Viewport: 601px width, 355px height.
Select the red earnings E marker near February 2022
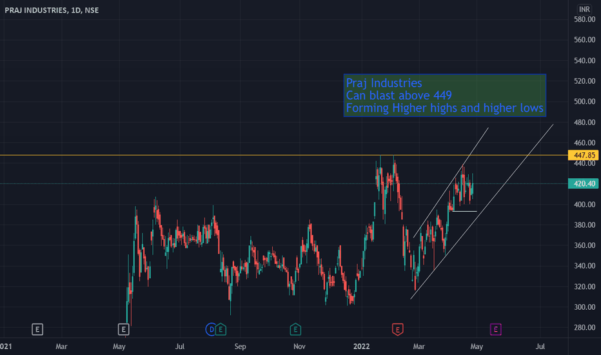click(x=397, y=329)
